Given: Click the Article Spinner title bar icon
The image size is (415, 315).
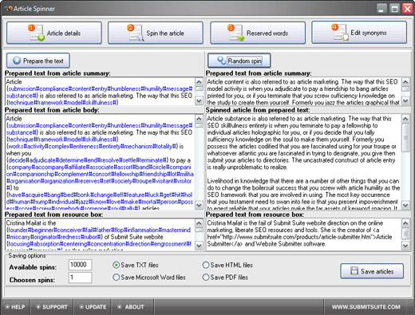Looking at the screenshot, I should [x=9, y=9].
